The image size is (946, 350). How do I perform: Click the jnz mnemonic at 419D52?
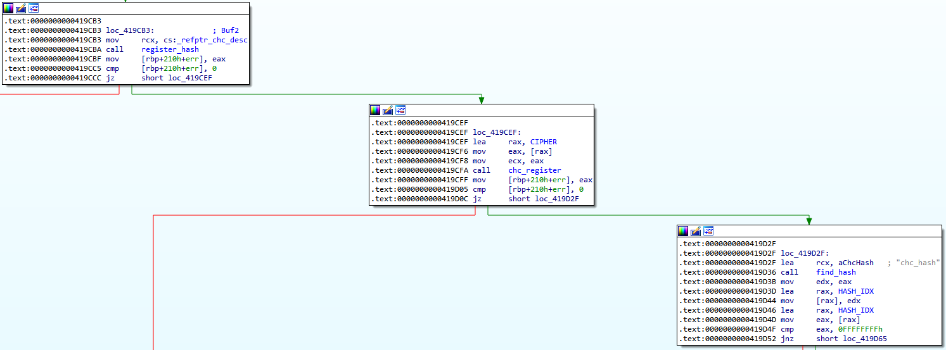(787, 339)
